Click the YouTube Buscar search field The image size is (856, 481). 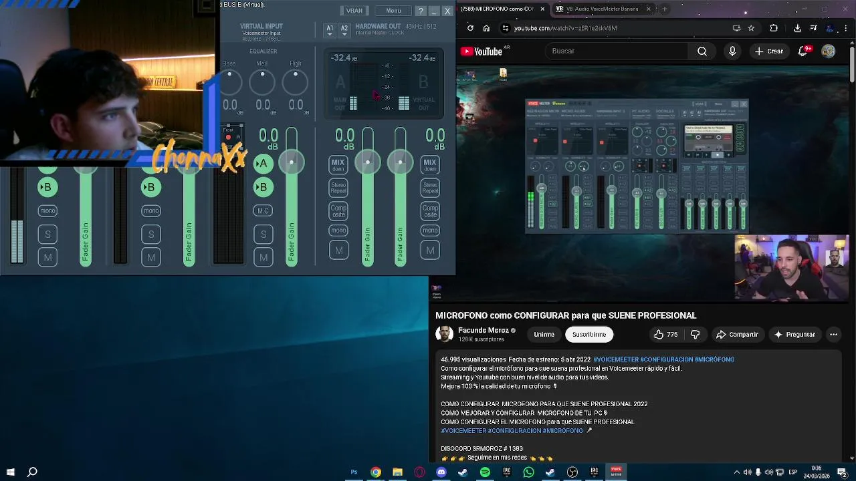(617, 51)
